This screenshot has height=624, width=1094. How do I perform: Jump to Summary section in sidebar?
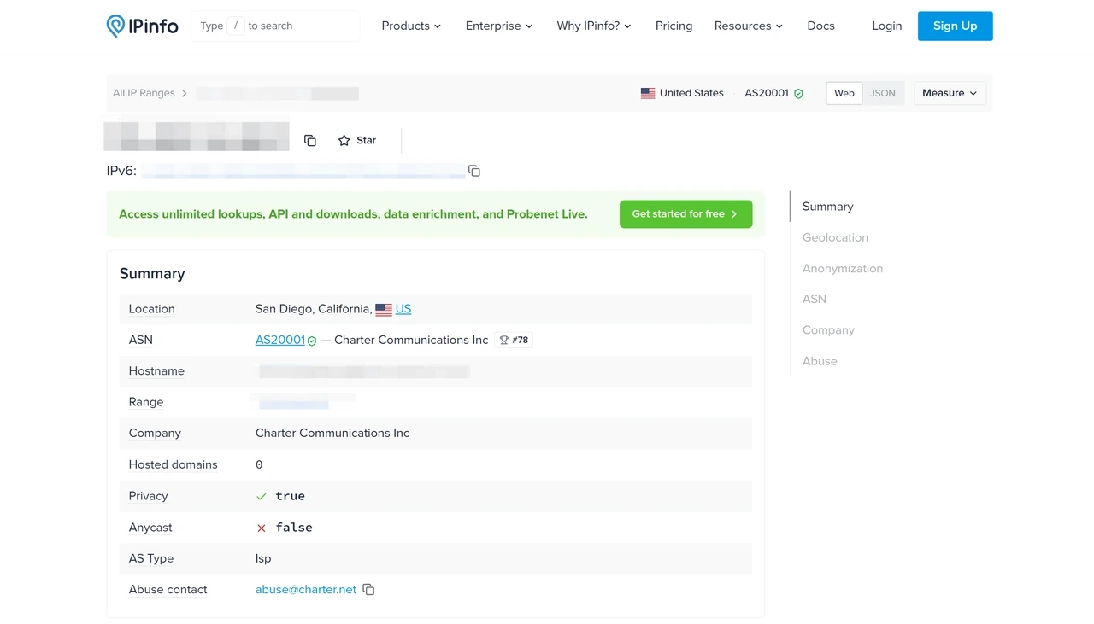coord(827,207)
